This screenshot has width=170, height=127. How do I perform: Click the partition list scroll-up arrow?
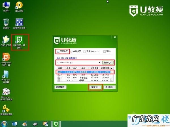click(x=112, y=68)
